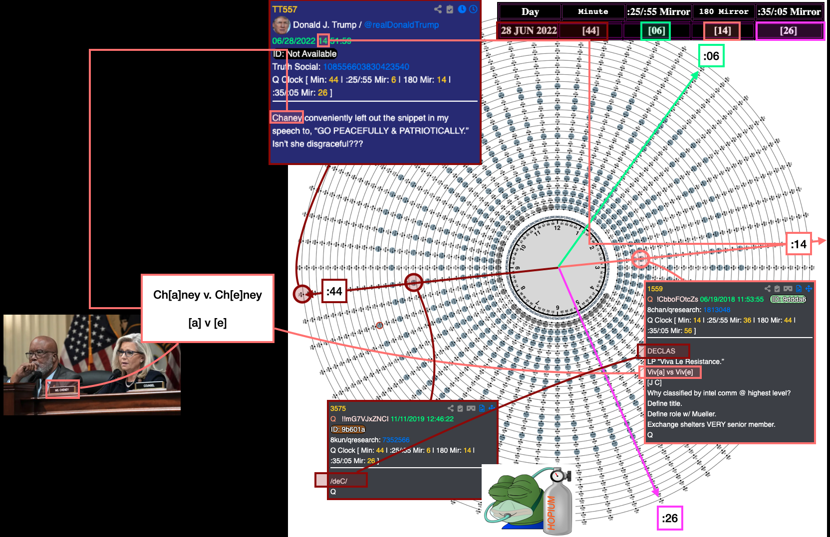The width and height of the screenshot is (830, 537).
Task: Open 8chan/qresearch link 1813048
Action: (x=717, y=310)
